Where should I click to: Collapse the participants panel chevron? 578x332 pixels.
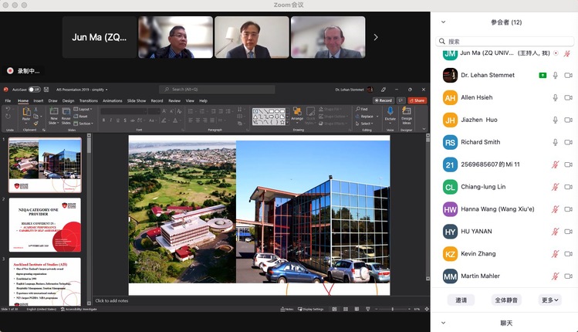(443, 22)
